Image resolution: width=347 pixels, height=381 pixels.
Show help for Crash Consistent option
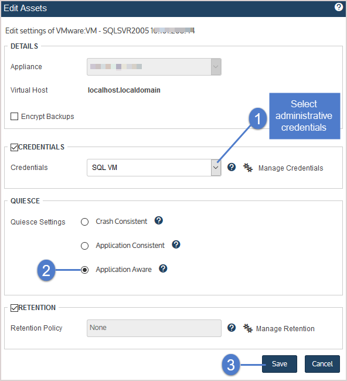159,220
